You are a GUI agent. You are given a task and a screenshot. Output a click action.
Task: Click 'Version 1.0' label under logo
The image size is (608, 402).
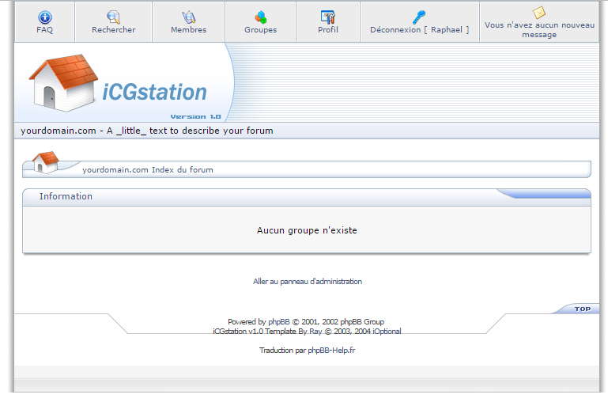coord(196,116)
